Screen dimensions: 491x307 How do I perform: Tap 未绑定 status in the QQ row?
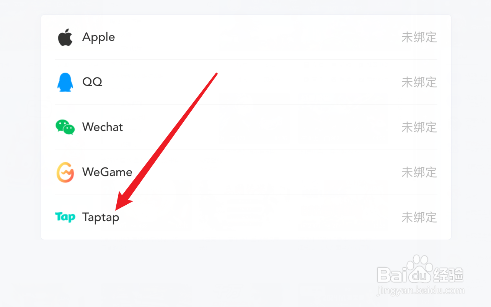tap(419, 82)
